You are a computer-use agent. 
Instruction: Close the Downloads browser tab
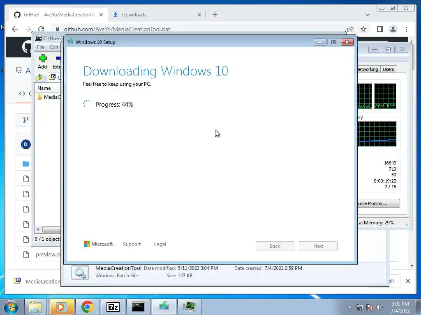[x=199, y=15]
